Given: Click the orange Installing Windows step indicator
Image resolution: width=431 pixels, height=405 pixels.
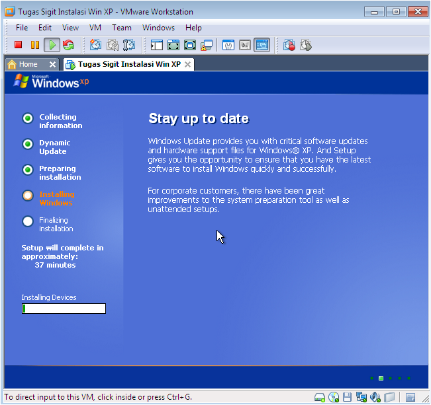Looking at the screenshot, I should pos(28,196).
